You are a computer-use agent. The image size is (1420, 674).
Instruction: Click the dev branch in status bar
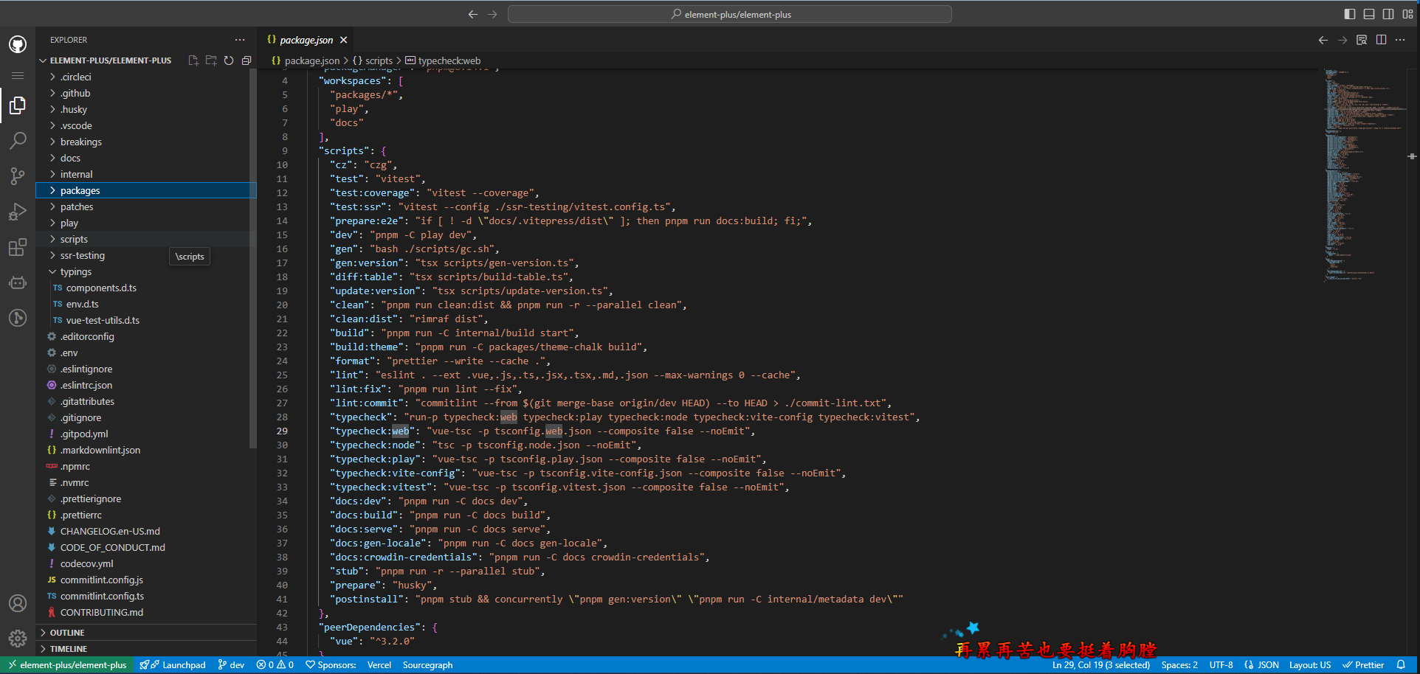231,664
